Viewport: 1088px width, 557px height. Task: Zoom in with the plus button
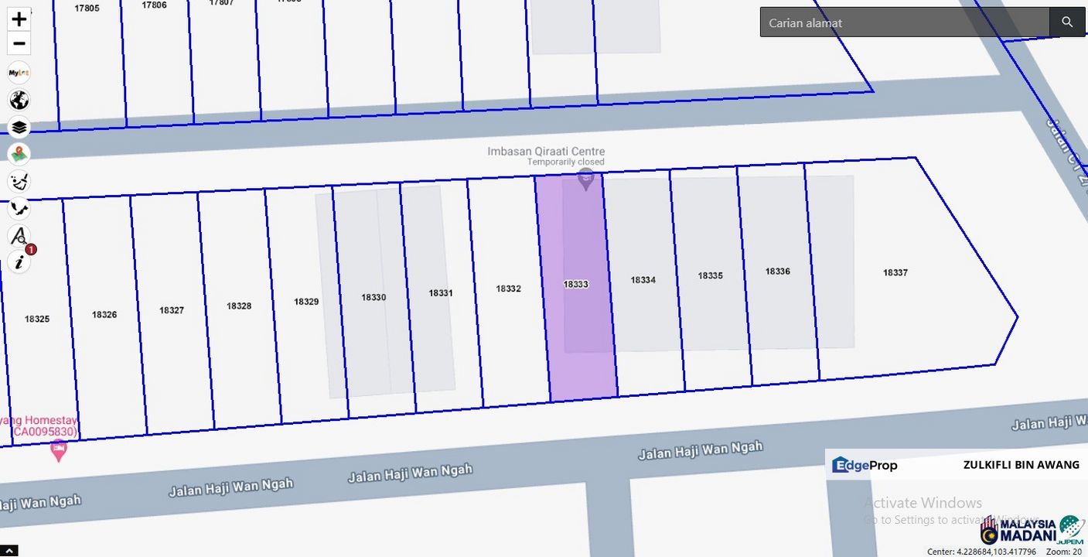(19, 19)
